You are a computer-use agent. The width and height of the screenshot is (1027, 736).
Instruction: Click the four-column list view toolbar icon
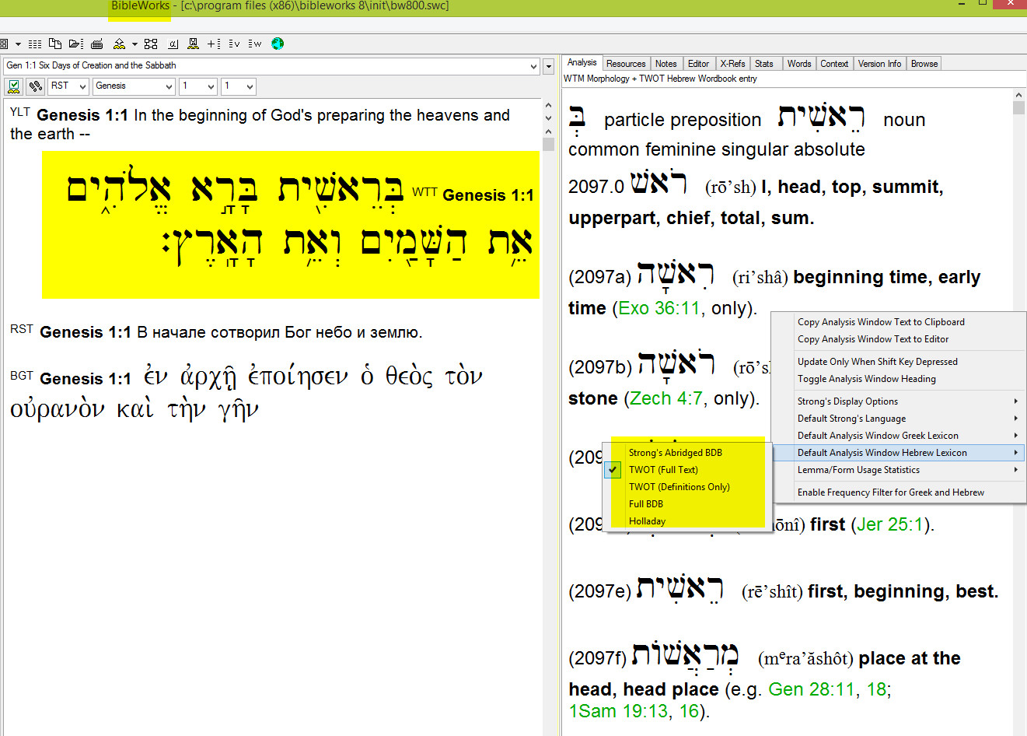(x=35, y=44)
